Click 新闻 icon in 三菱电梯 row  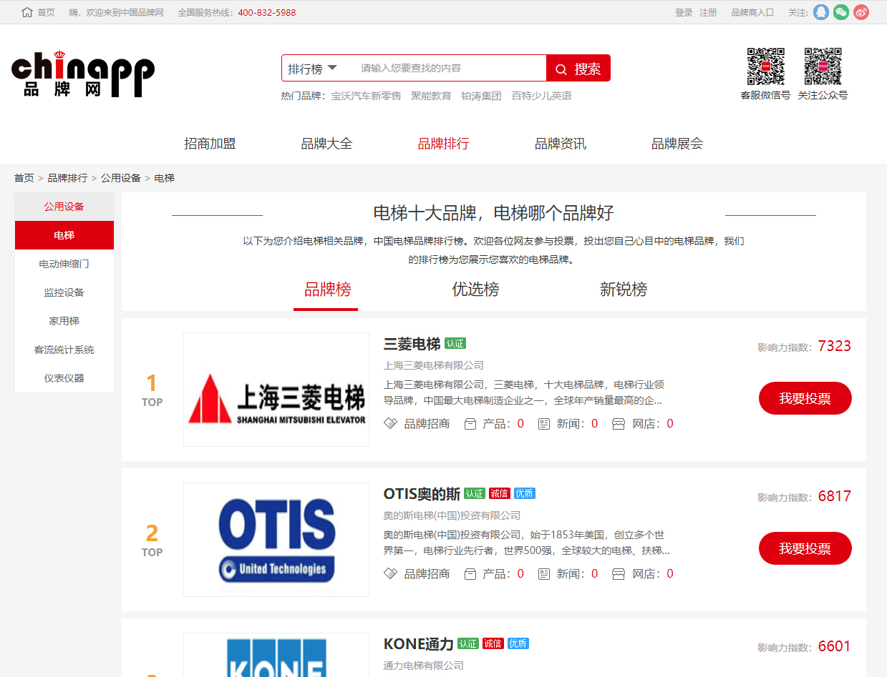(x=544, y=424)
